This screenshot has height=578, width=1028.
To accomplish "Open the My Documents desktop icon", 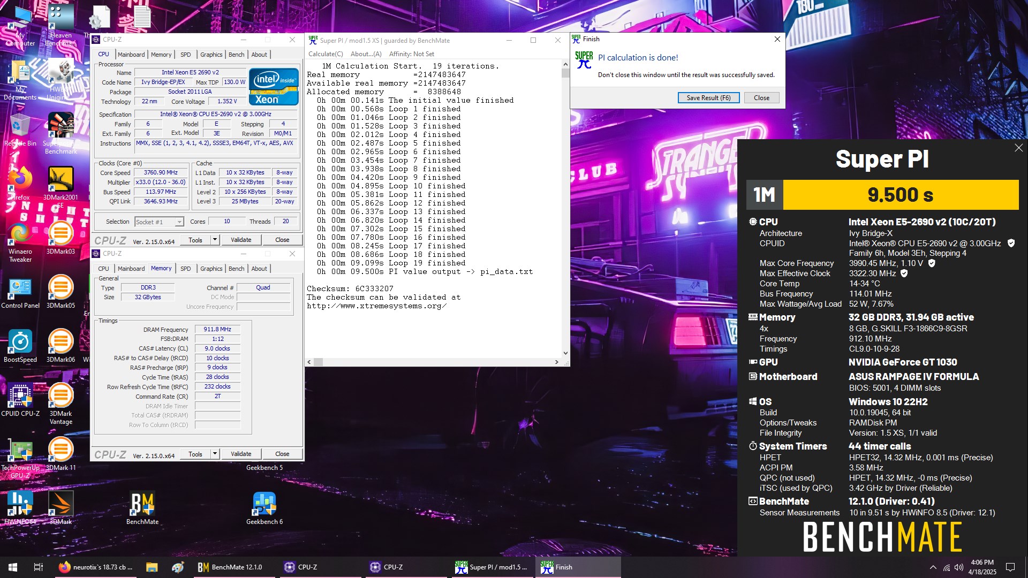I will pyautogui.click(x=20, y=80).
